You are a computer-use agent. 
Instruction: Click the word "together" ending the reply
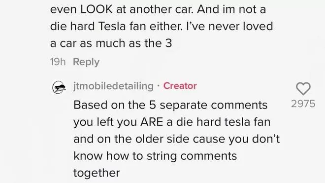(x=97, y=173)
